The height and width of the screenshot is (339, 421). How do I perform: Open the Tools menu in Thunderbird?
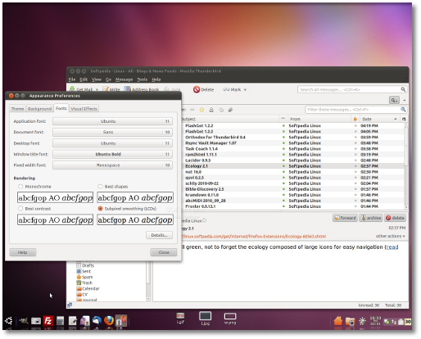(142, 79)
